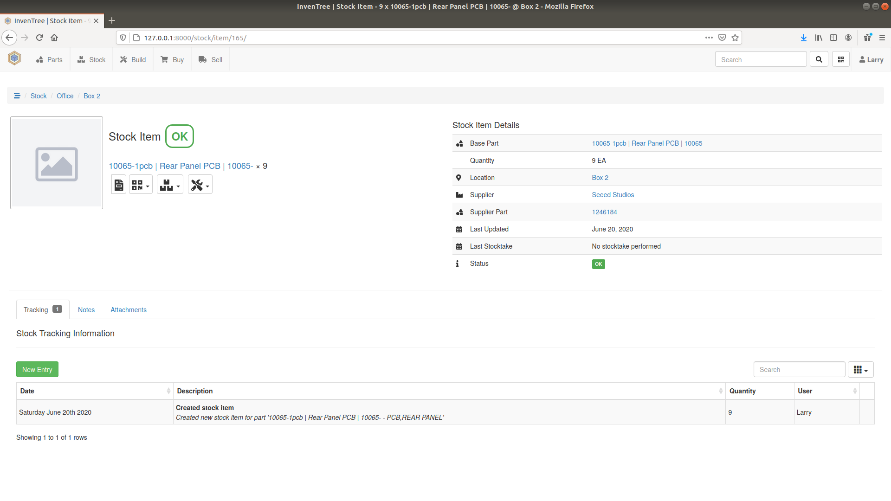The image size is (891, 501).
Task: Click the search magnifier icon in the navbar
Action: click(x=819, y=59)
